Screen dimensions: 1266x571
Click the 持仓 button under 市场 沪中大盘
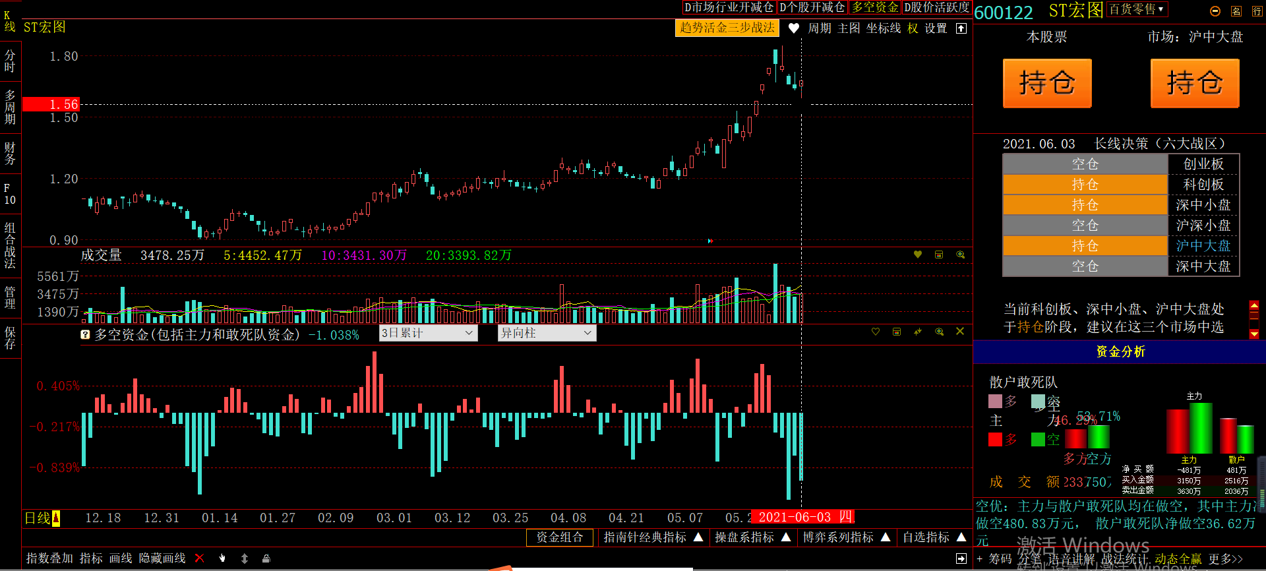1195,84
